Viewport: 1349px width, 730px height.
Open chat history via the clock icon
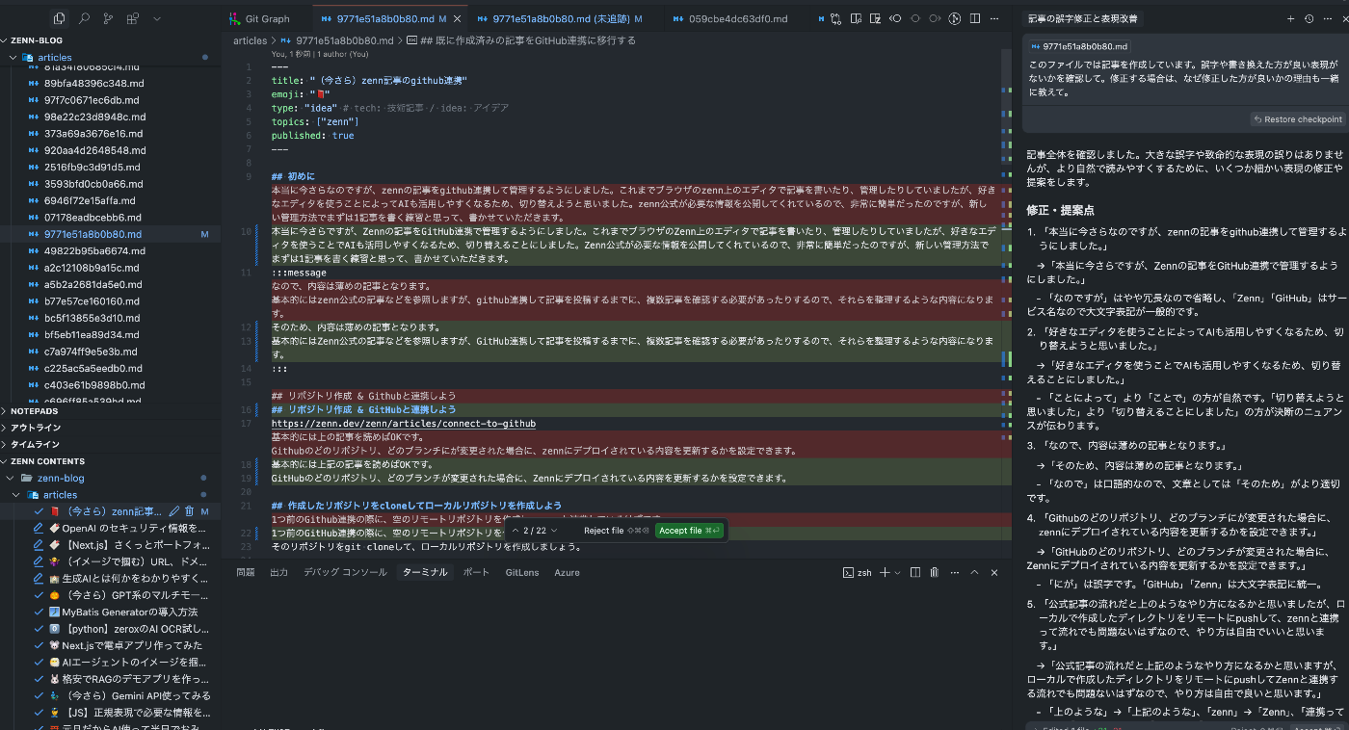point(1309,18)
